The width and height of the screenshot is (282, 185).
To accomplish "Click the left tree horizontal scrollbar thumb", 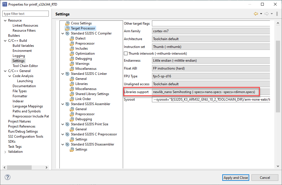I will point(19,167).
